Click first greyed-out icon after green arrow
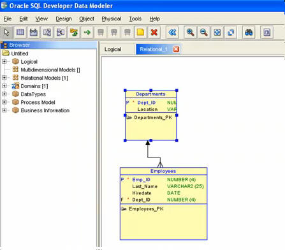285x250 pixels. coord(101,33)
